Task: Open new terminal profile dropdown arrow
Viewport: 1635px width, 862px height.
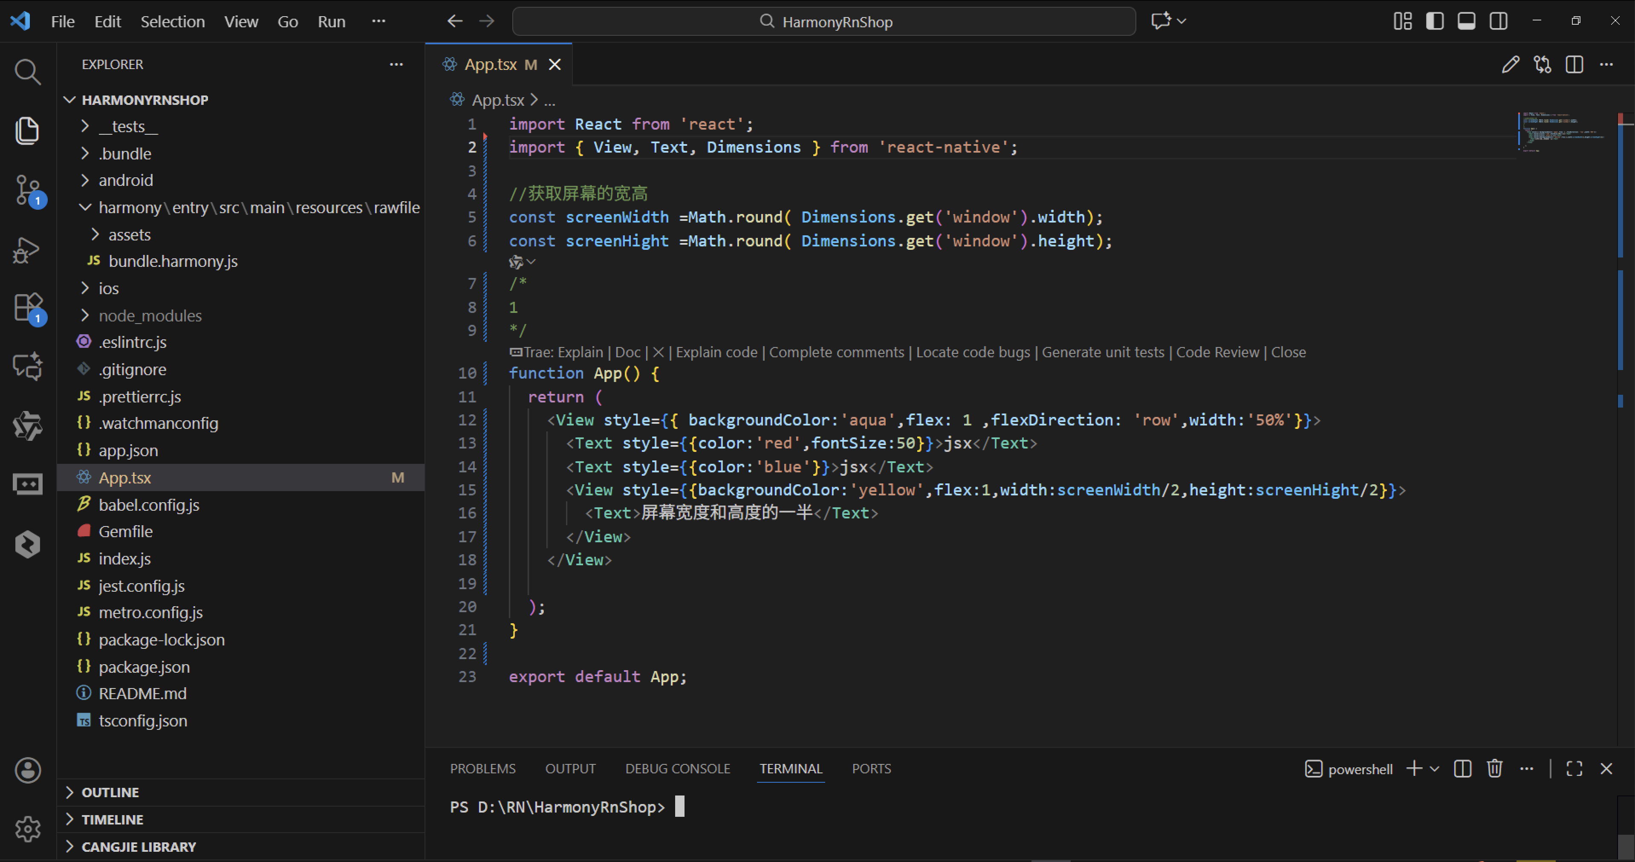Action: pos(1434,769)
